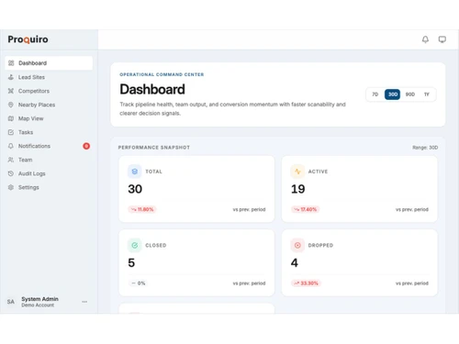Click the Competitors sidebar icon

coord(11,91)
